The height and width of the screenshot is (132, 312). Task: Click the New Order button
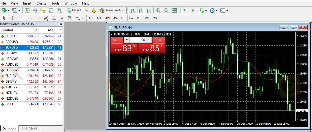(x=78, y=10)
